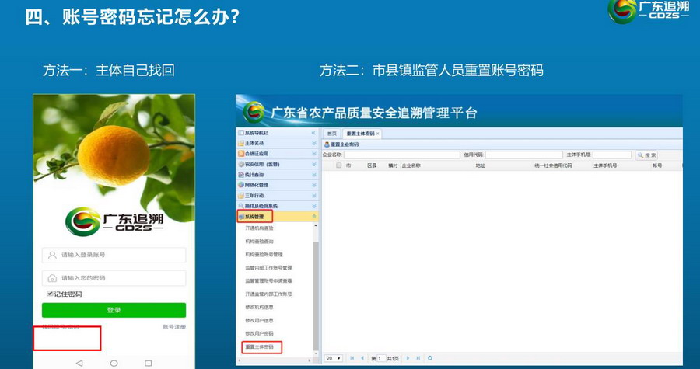Select 重置主体密码 in the sidebar menu
Image resolution: width=700 pixels, height=369 pixels.
click(260, 346)
